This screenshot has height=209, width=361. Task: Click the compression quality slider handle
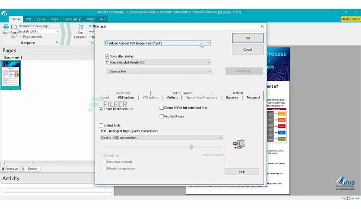point(191,147)
